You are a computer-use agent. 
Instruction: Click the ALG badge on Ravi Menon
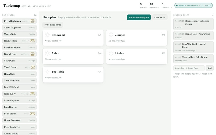point(32,41)
